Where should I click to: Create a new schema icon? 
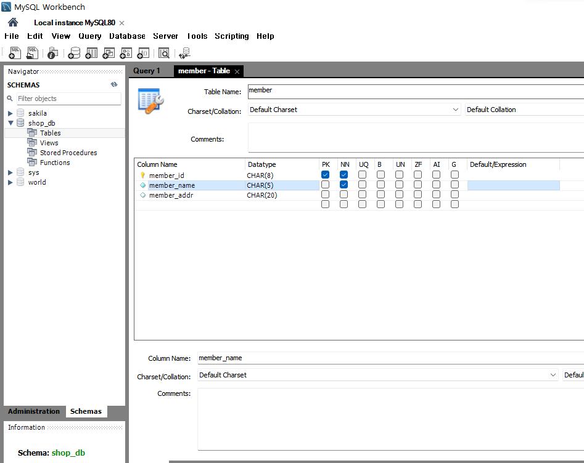[74, 53]
